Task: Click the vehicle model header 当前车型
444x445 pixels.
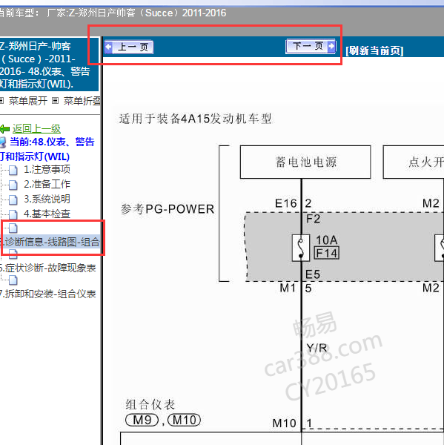Action: (113, 13)
